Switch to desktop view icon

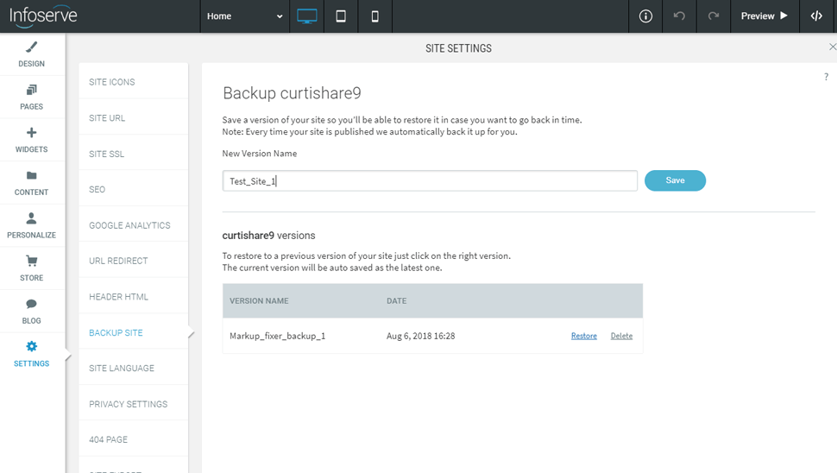click(306, 16)
